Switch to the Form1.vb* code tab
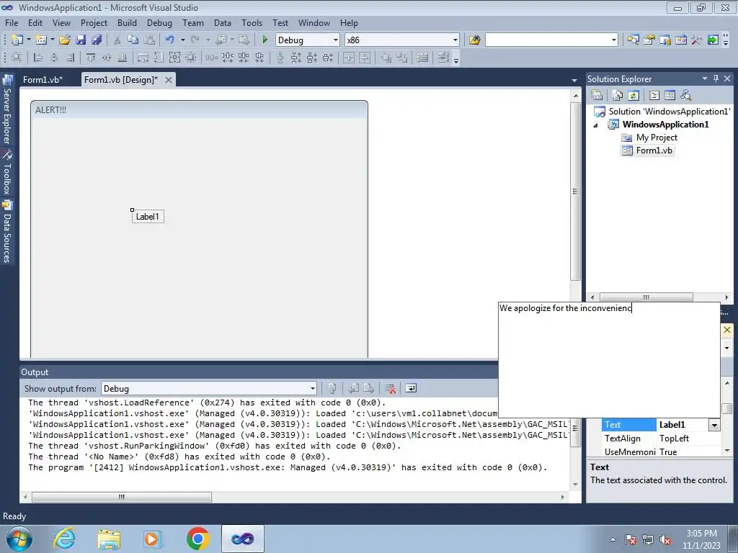 pos(43,79)
